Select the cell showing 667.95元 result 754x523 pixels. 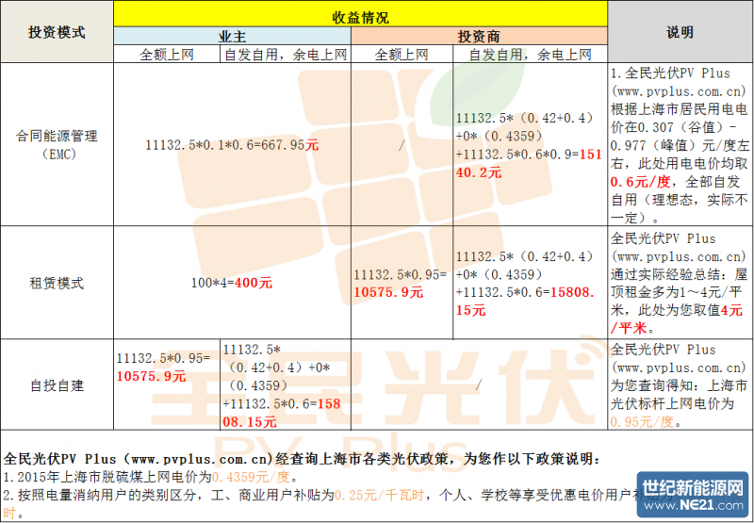click(232, 145)
